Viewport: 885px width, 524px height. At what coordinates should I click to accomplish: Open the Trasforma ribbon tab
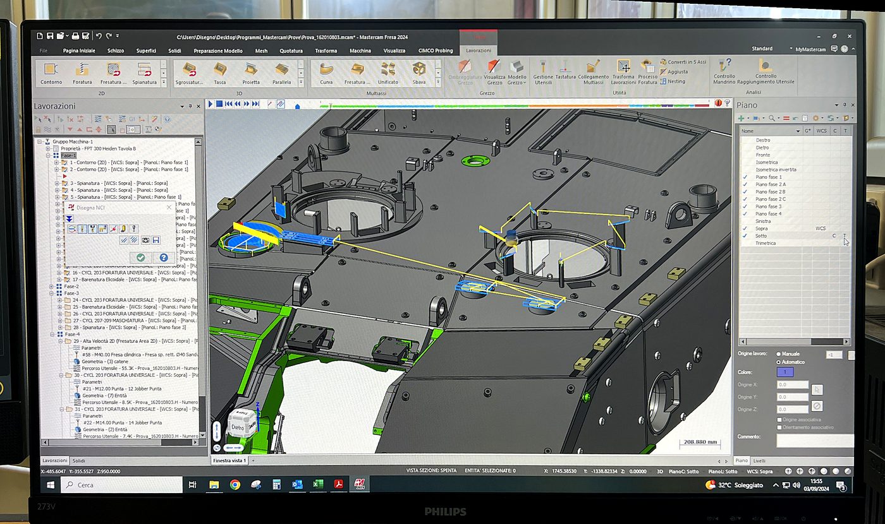pyautogui.click(x=326, y=51)
